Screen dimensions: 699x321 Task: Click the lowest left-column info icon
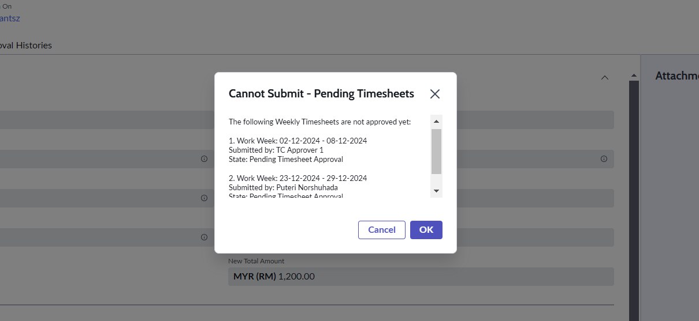pos(204,237)
